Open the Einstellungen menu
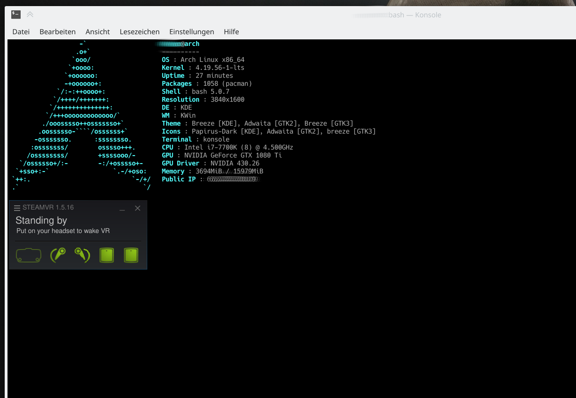The width and height of the screenshot is (576, 398). pyautogui.click(x=192, y=32)
